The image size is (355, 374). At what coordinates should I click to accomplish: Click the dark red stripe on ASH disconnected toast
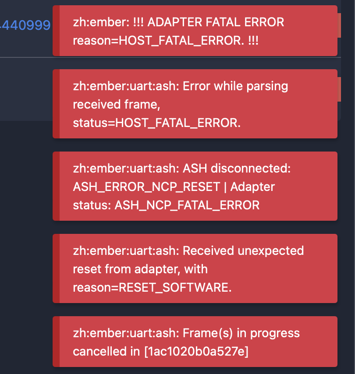[56, 186]
